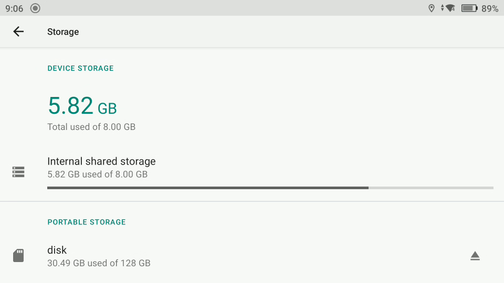The height and width of the screenshot is (283, 504).
Task: Tap the internal storage stack icon
Action: point(18,172)
